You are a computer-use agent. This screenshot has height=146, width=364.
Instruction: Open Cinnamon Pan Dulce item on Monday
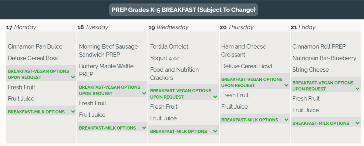pyautogui.click(x=35, y=46)
